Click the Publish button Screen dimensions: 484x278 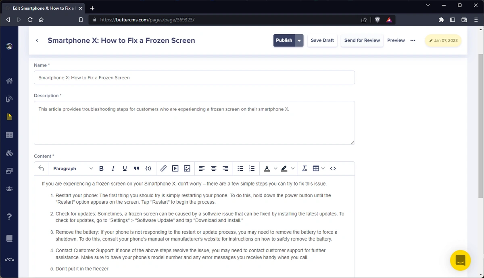[284, 40]
